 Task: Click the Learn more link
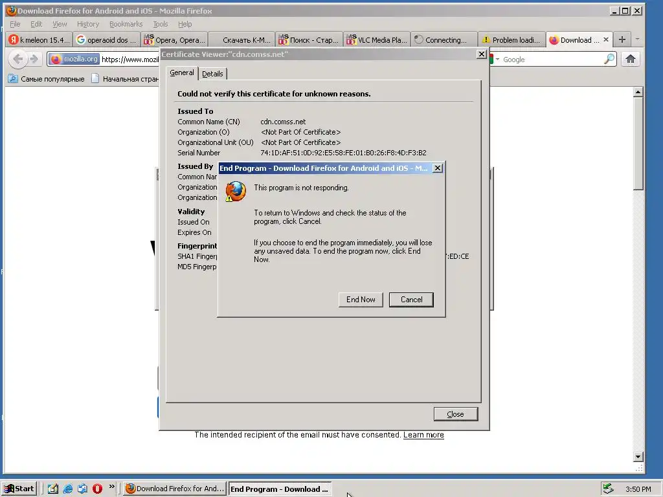coord(423,435)
